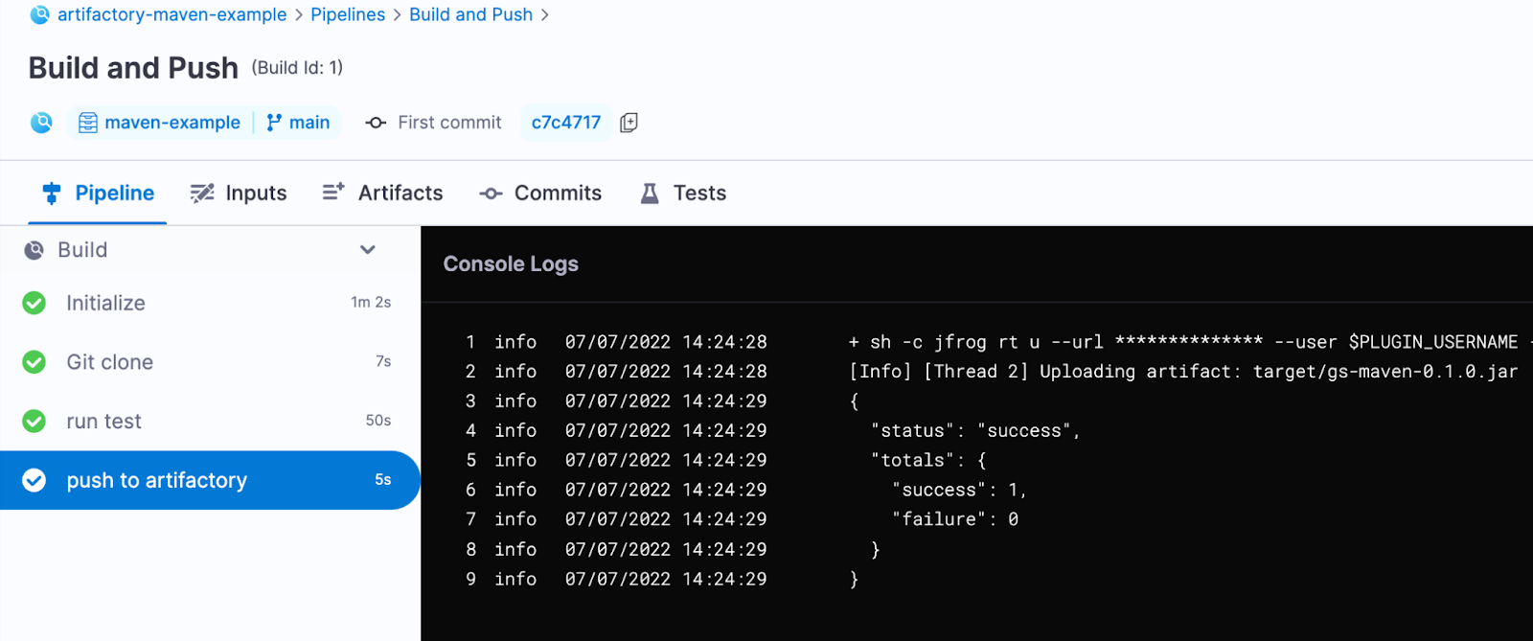Click log line 2 Uploading artifact text
The height and width of the screenshot is (641, 1533).
(x=1183, y=372)
